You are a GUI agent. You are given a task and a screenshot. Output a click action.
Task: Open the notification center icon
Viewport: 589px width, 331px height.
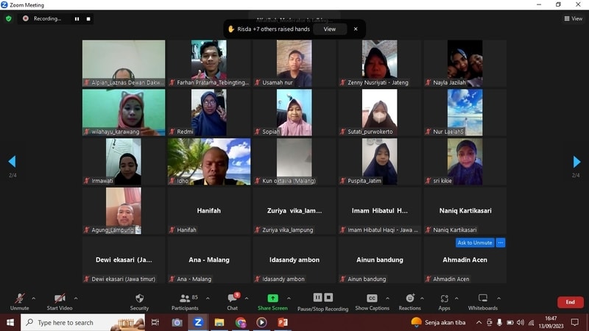[x=575, y=322]
